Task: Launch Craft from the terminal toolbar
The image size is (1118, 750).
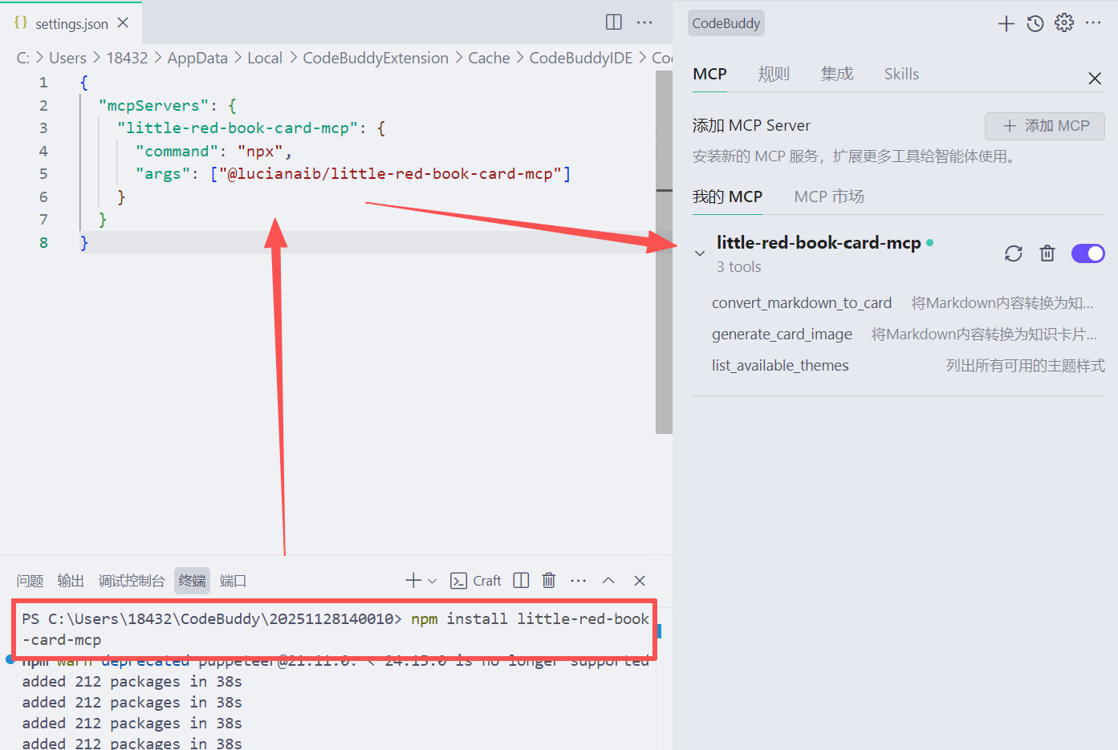Action: 475,580
